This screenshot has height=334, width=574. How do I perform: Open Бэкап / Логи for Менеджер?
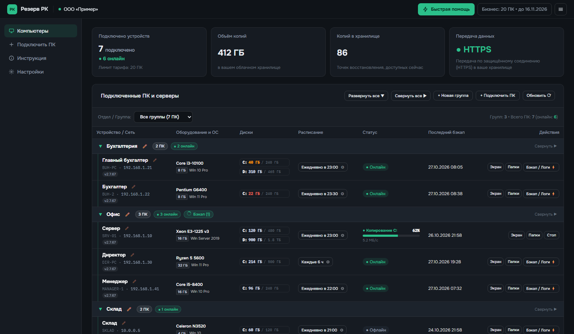pos(541,288)
